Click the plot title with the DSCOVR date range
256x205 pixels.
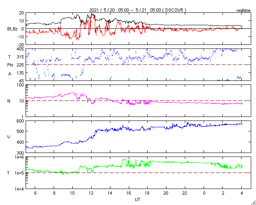(x=138, y=10)
